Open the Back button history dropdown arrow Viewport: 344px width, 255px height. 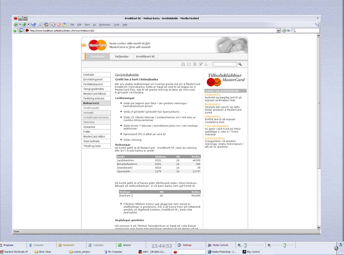[x=20, y=24]
